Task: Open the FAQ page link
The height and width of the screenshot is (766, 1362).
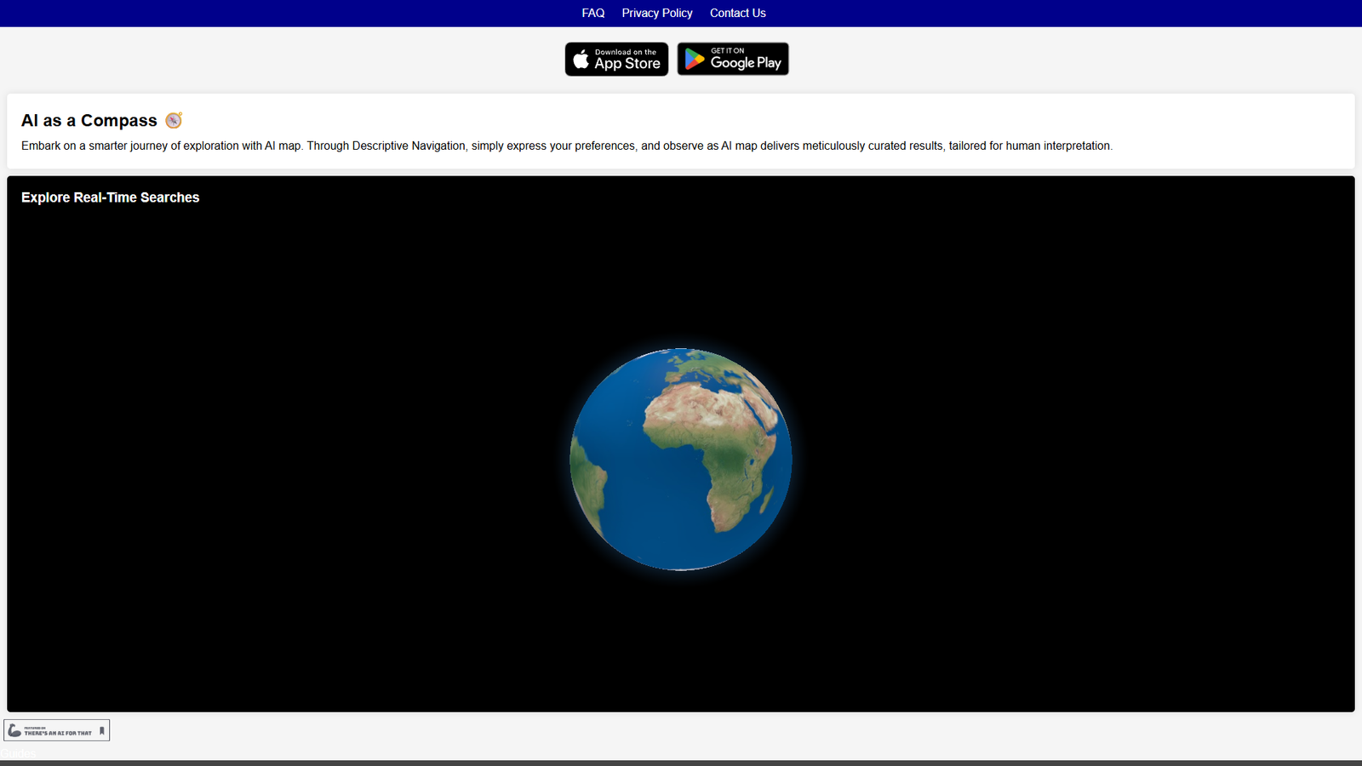Action: (593, 13)
